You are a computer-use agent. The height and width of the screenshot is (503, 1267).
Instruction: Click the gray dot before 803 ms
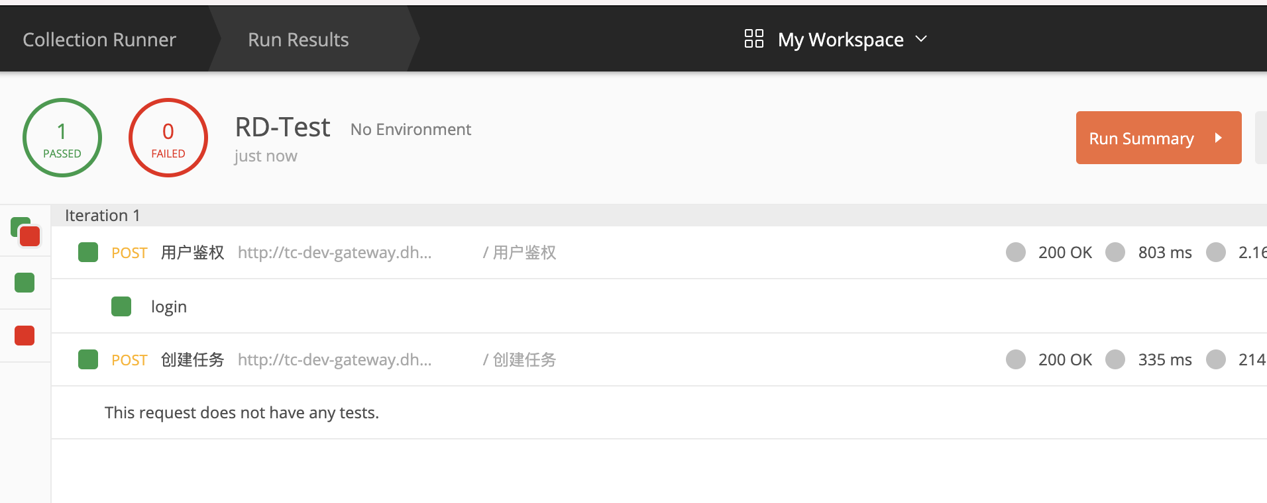point(1115,252)
